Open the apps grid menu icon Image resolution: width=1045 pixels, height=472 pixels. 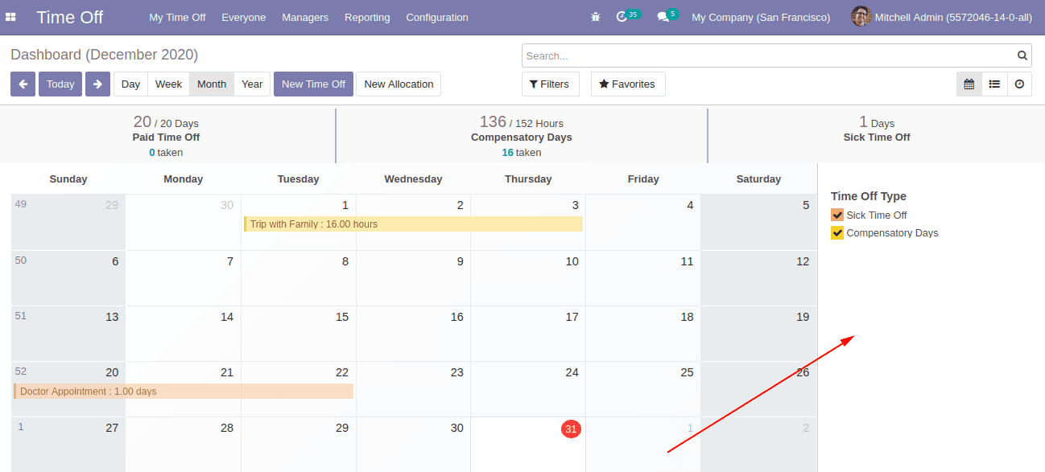coord(11,17)
